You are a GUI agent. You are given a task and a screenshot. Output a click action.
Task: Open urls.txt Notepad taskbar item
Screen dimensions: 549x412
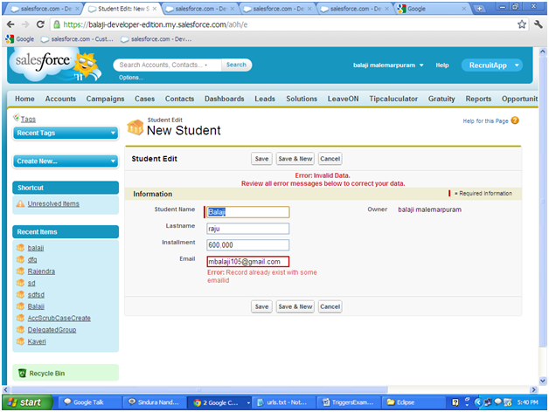pyautogui.click(x=283, y=402)
